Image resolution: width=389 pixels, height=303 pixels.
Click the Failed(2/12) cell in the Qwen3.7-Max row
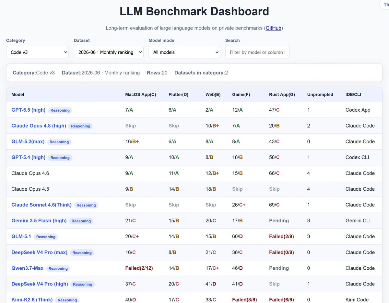tap(139, 268)
